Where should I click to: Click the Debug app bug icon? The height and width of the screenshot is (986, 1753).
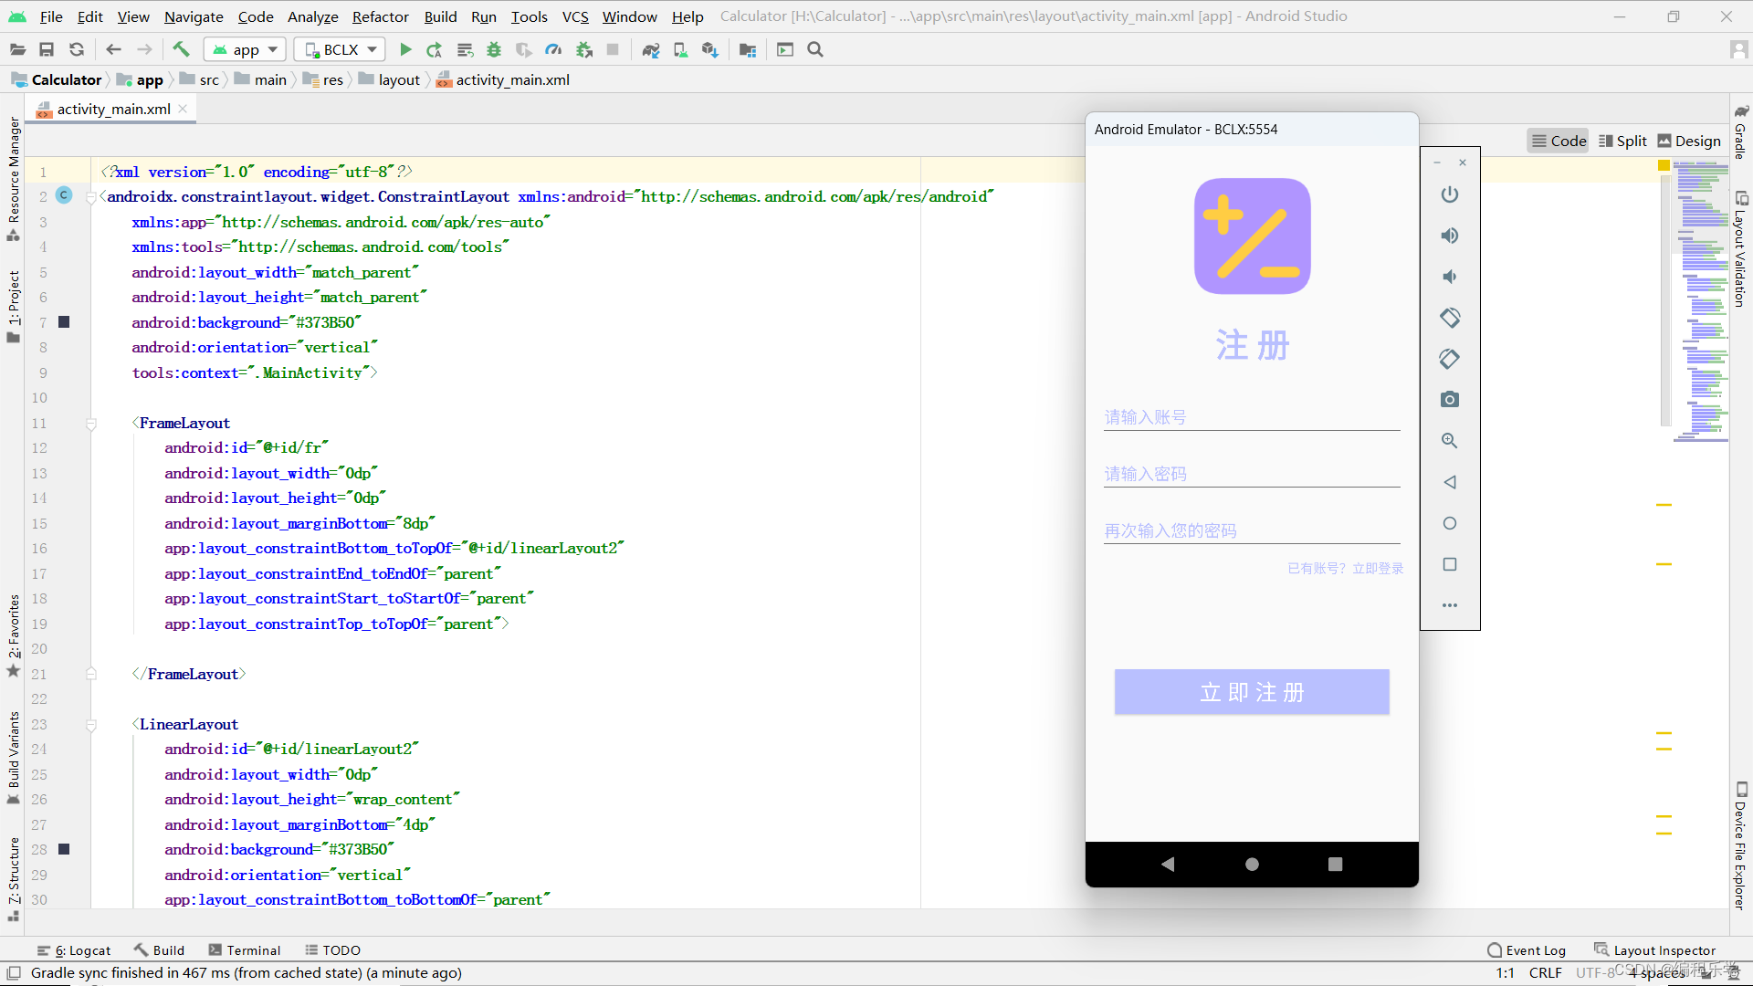point(494,49)
